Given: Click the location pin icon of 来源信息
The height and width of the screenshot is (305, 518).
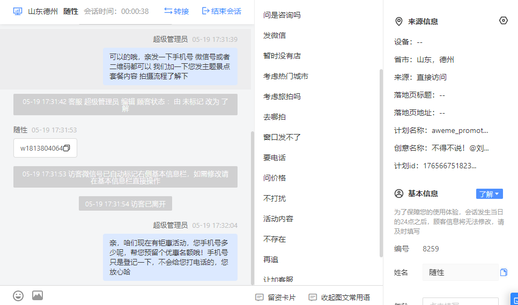Looking at the screenshot, I should (399, 22).
